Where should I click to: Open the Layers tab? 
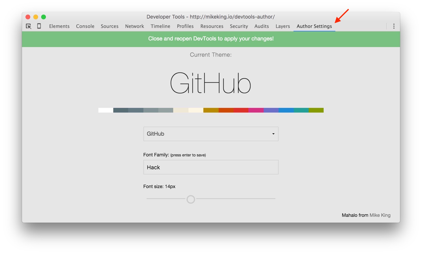(x=283, y=26)
